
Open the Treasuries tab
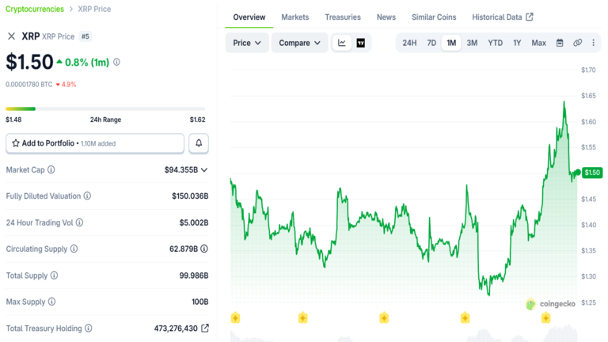343,17
